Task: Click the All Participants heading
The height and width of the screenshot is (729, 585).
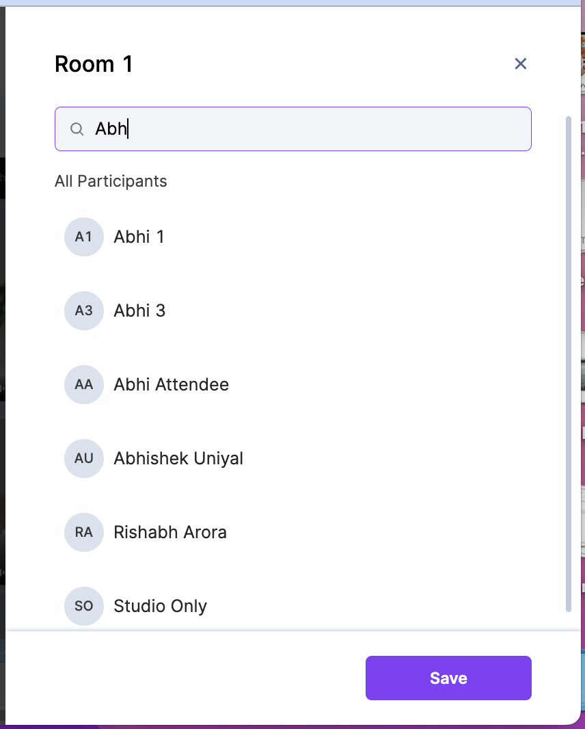Action: tap(111, 181)
